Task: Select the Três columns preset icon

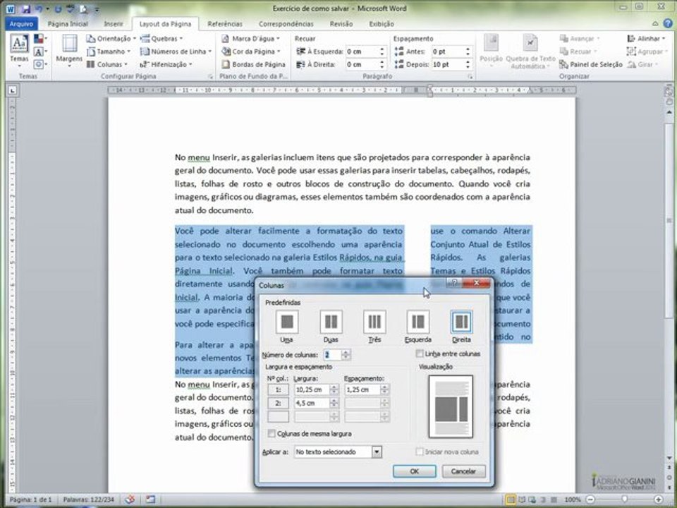Action: [x=374, y=322]
